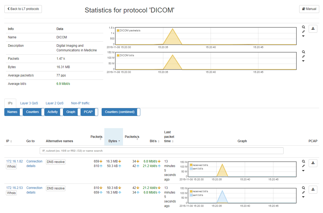Download PCAP for 172.16.1.82
Viewport: 323px width, 213px height.
pyautogui.click(x=313, y=163)
